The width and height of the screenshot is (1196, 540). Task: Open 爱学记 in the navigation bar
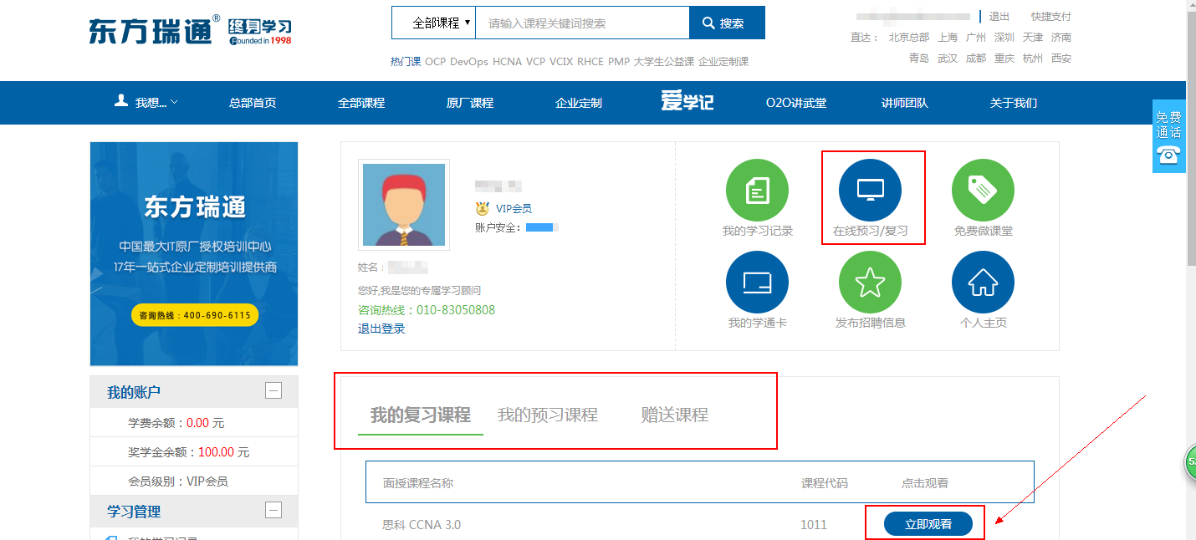pos(687,102)
